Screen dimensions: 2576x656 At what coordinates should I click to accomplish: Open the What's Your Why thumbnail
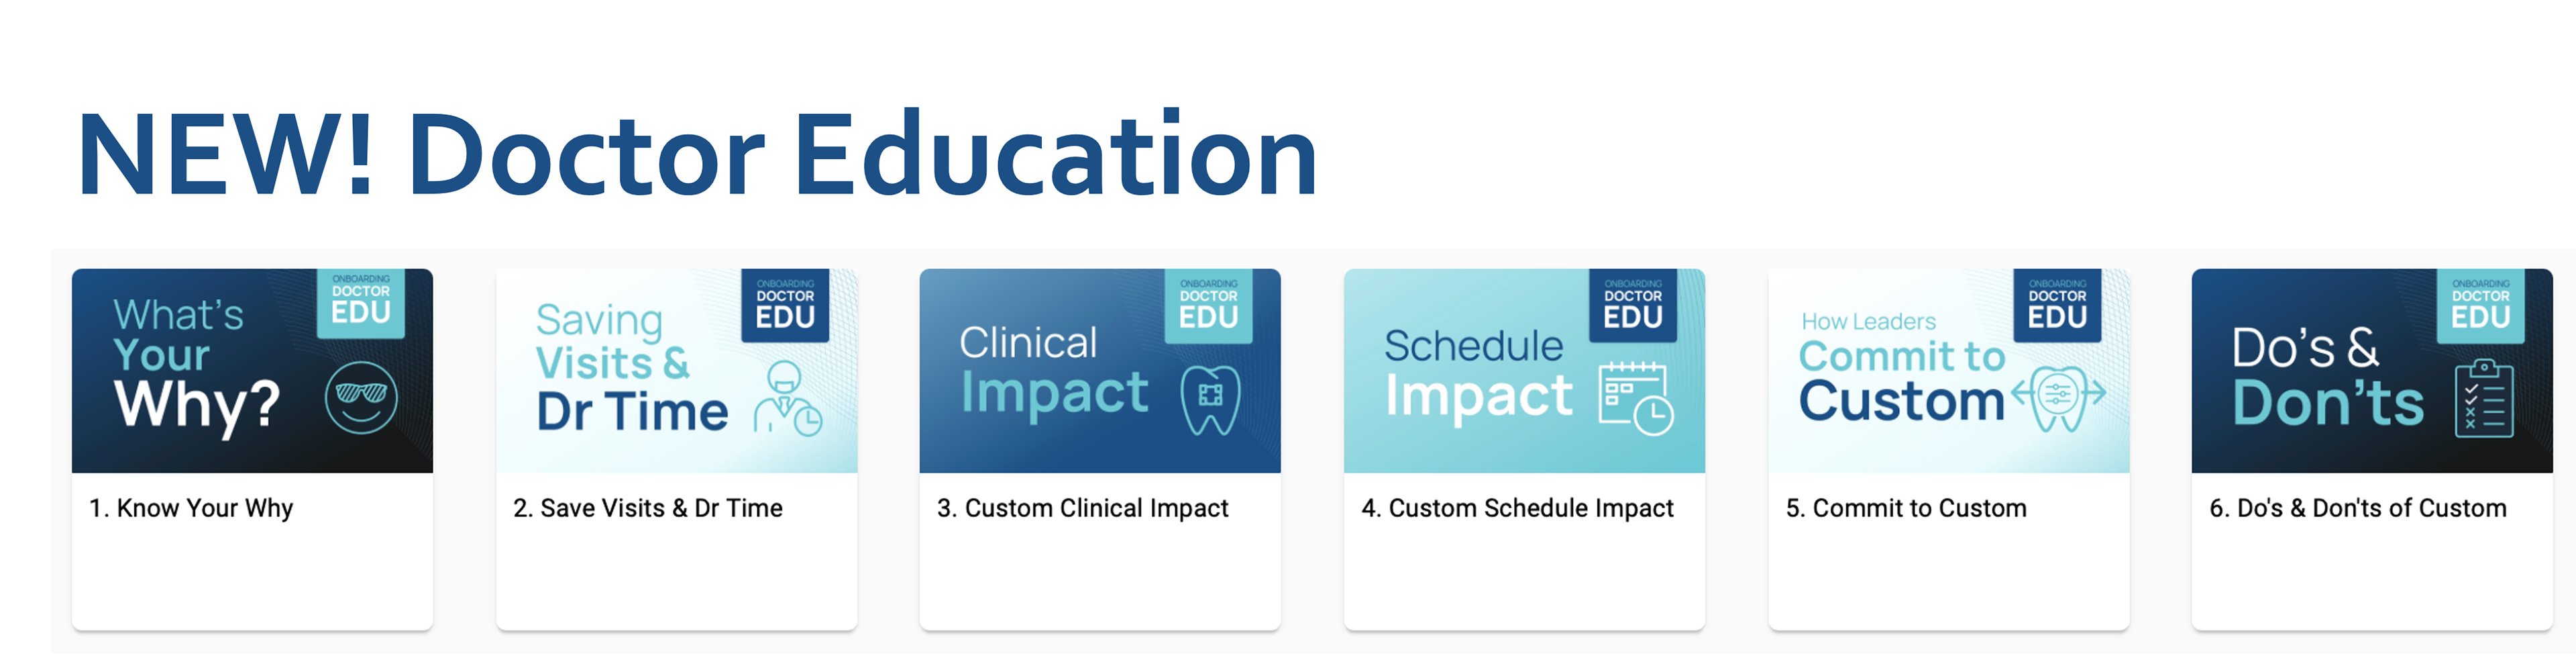(252, 371)
